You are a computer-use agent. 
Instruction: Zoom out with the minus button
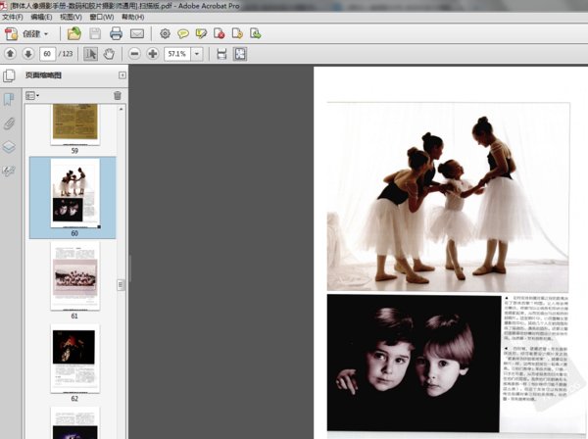(134, 53)
